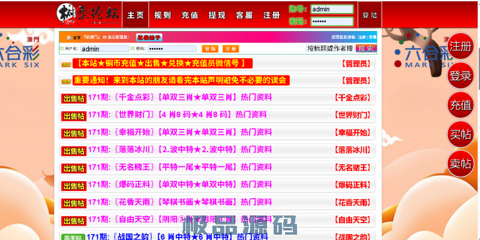Screen dimensions: 480x240
Task: Click the round red 注册 button in the sidebar
Action: [x=460, y=47]
